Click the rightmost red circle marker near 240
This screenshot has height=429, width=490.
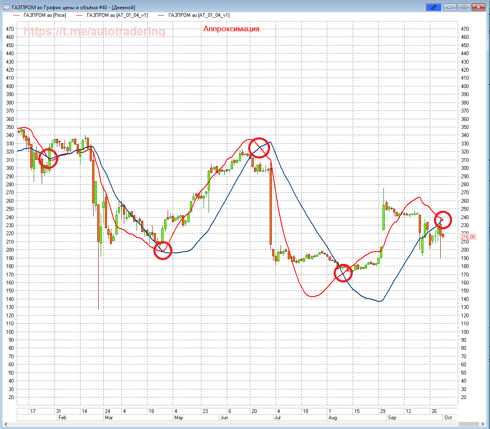442,220
